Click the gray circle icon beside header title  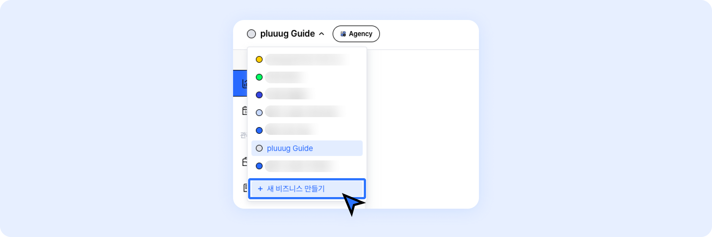(251, 34)
